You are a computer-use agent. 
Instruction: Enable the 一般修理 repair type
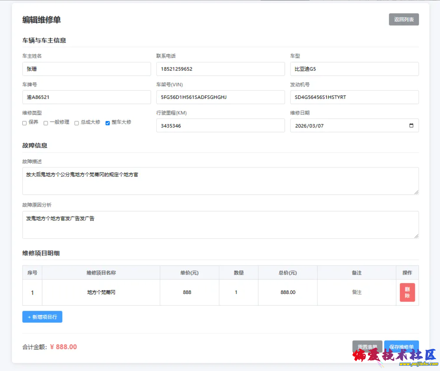click(46, 123)
